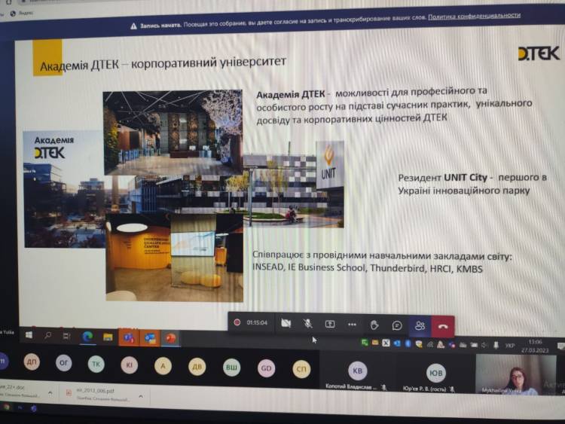Open the meeting chat icon
Screen dimensions: 565x424
397,325
